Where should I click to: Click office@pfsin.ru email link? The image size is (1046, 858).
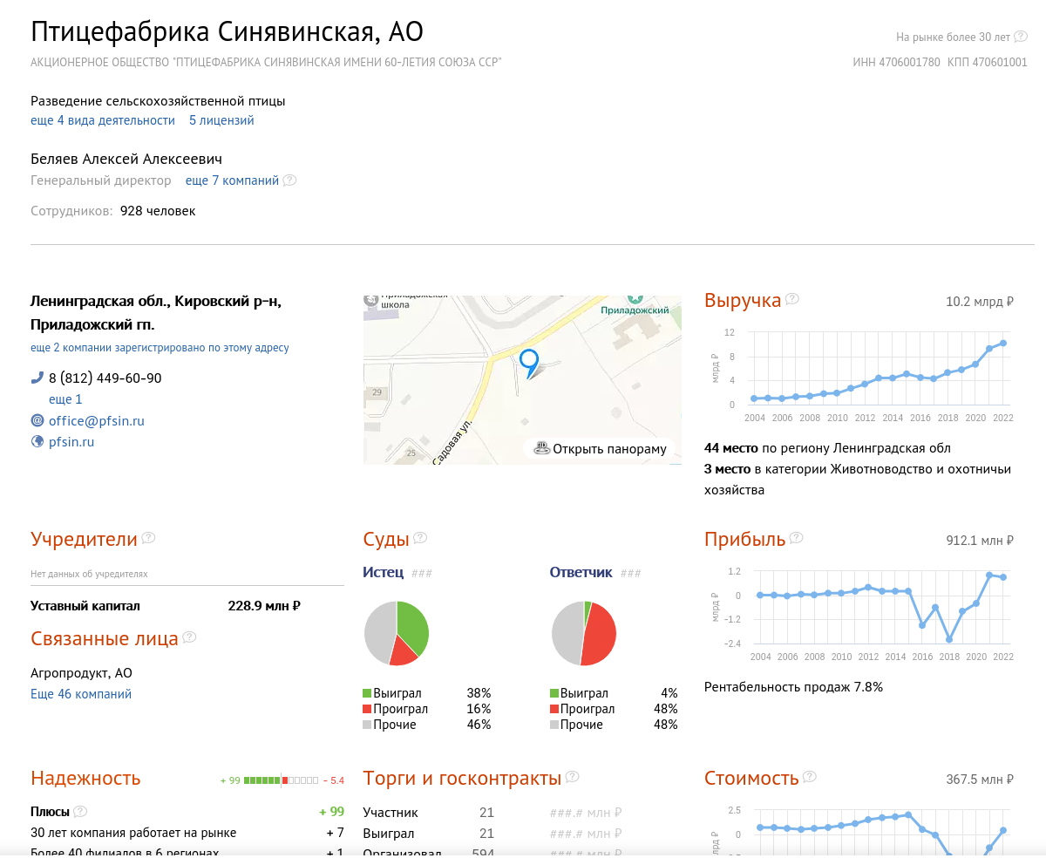[97, 420]
